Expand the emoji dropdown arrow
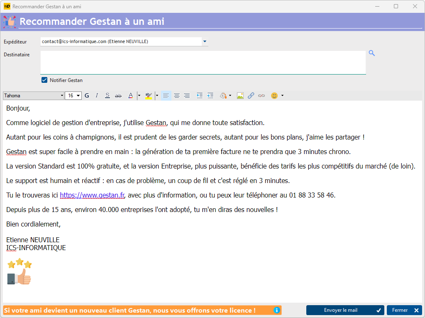The height and width of the screenshot is (318, 425). (282, 96)
